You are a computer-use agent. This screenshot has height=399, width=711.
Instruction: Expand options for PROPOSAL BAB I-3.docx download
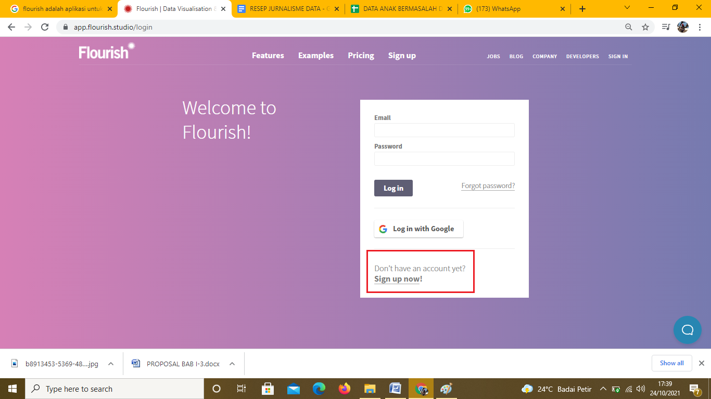[232, 364]
